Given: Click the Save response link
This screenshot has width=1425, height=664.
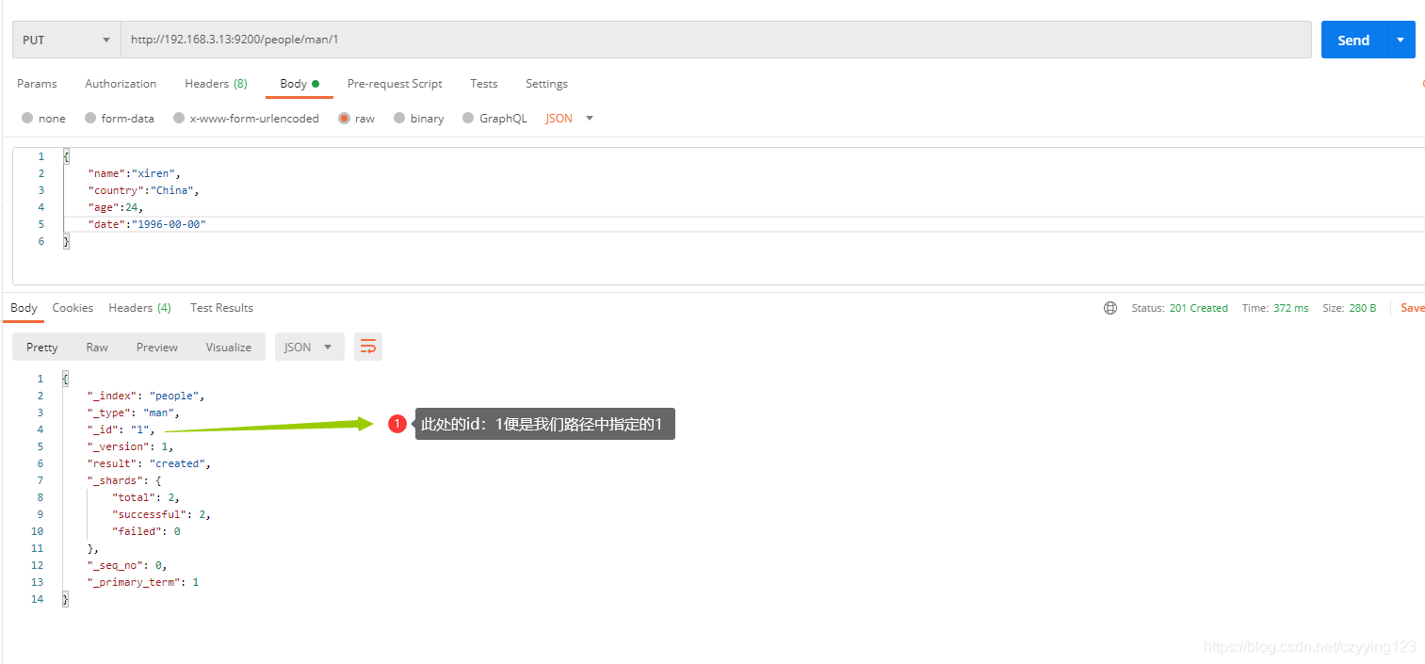Looking at the screenshot, I should tap(1412, 308).
